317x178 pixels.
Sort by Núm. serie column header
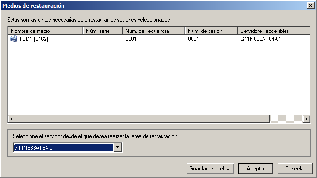click(103, 31)
